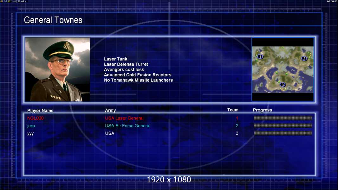Click team number 1 for NGL000

(237, 118)
